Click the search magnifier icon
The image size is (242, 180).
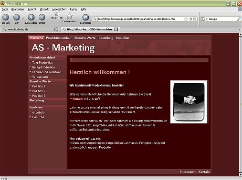(x=239, y=19)
